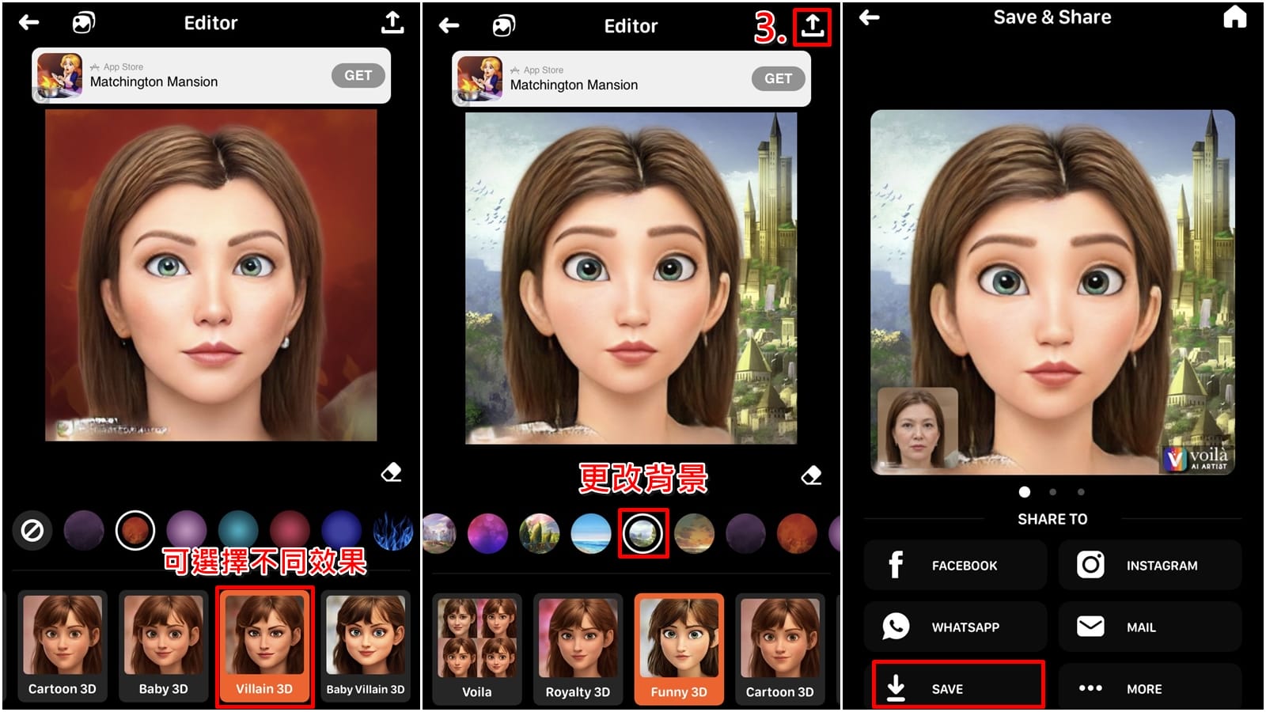Open MORE sharing options
The image size is (1266, 712).
tap(1150, 688)
